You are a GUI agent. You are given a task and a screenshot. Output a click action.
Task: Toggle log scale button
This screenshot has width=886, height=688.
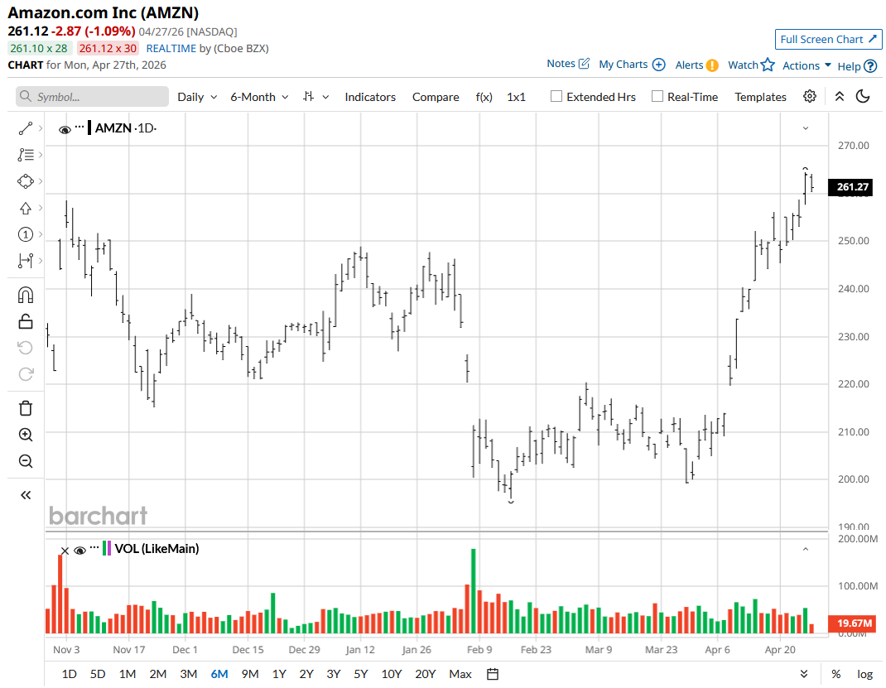864,674
